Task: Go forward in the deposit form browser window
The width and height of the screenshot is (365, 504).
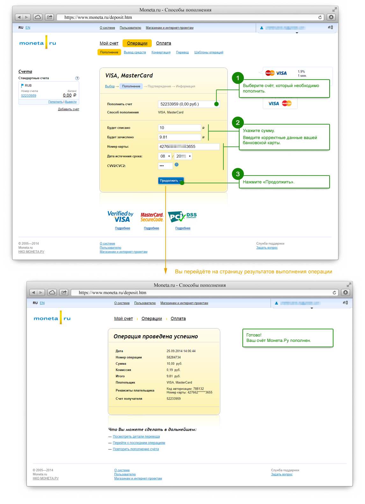Action: point(27,17)
